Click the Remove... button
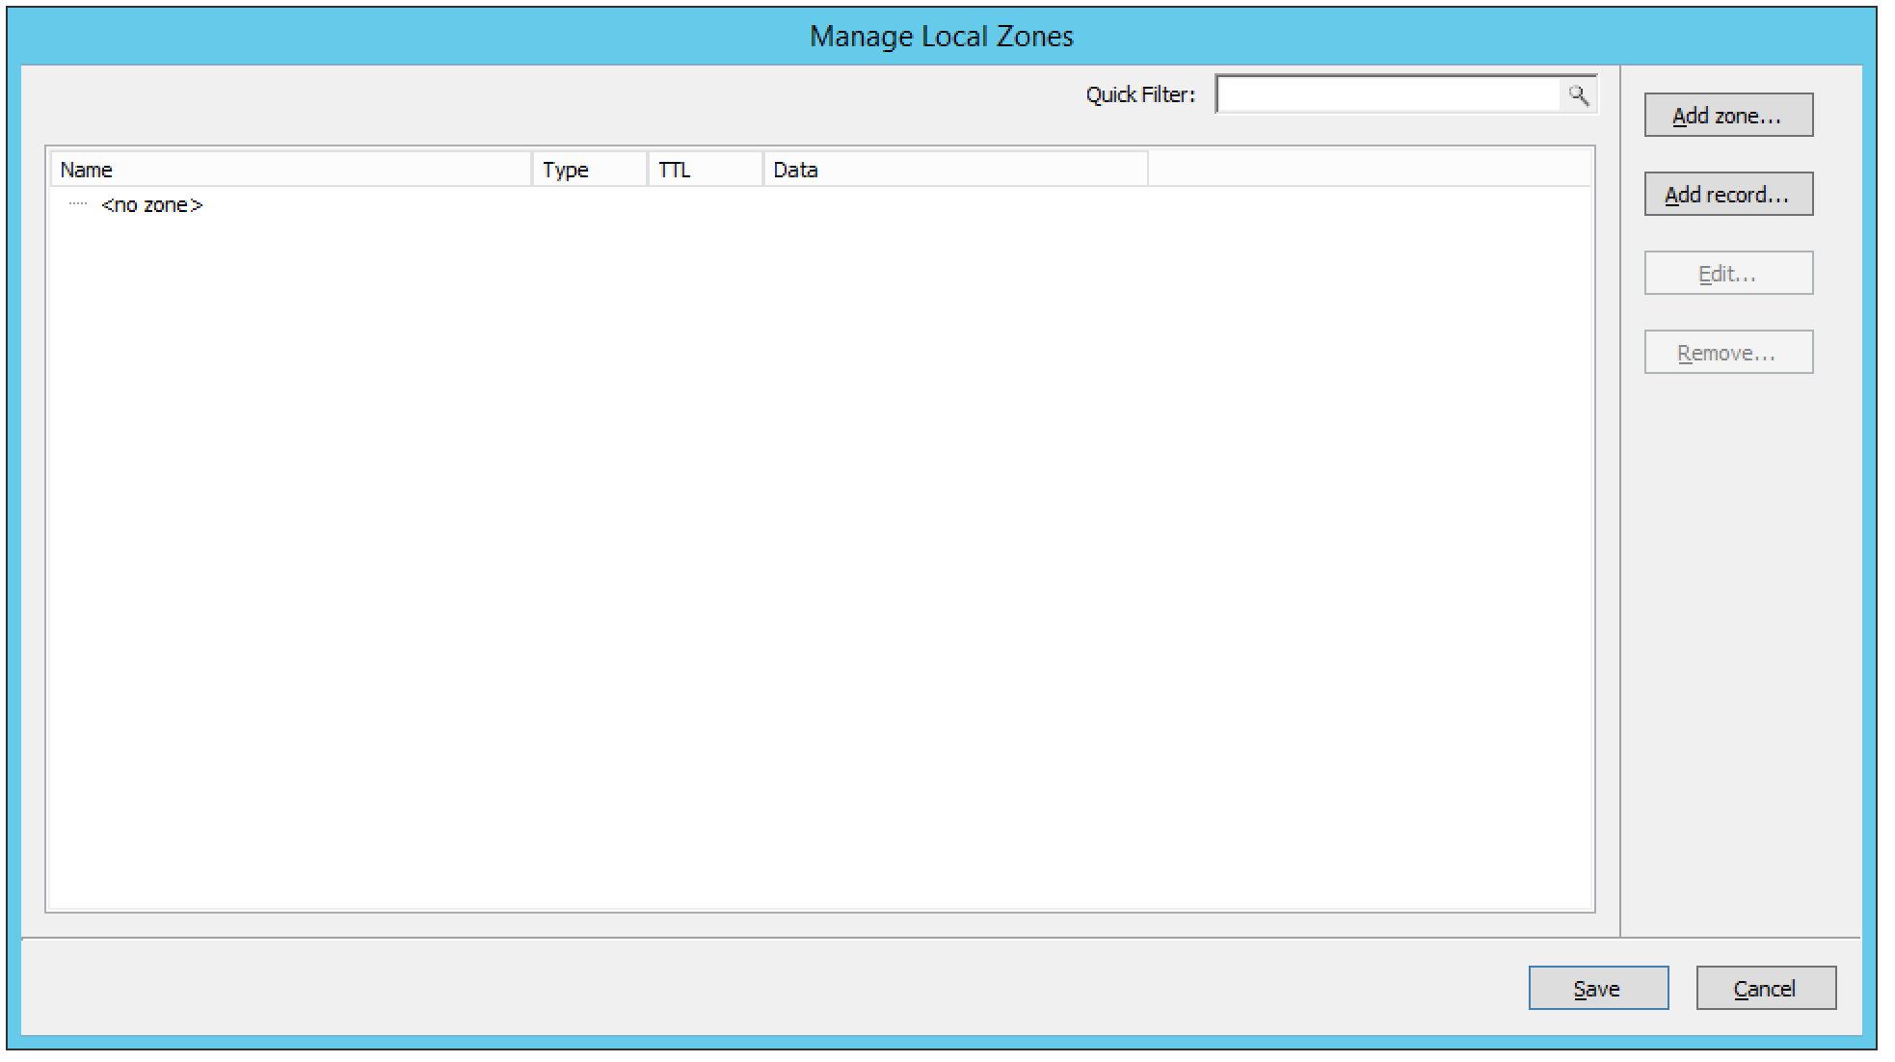Viewport: 1895px width, 1062px height. click(x=1727, y=353)
